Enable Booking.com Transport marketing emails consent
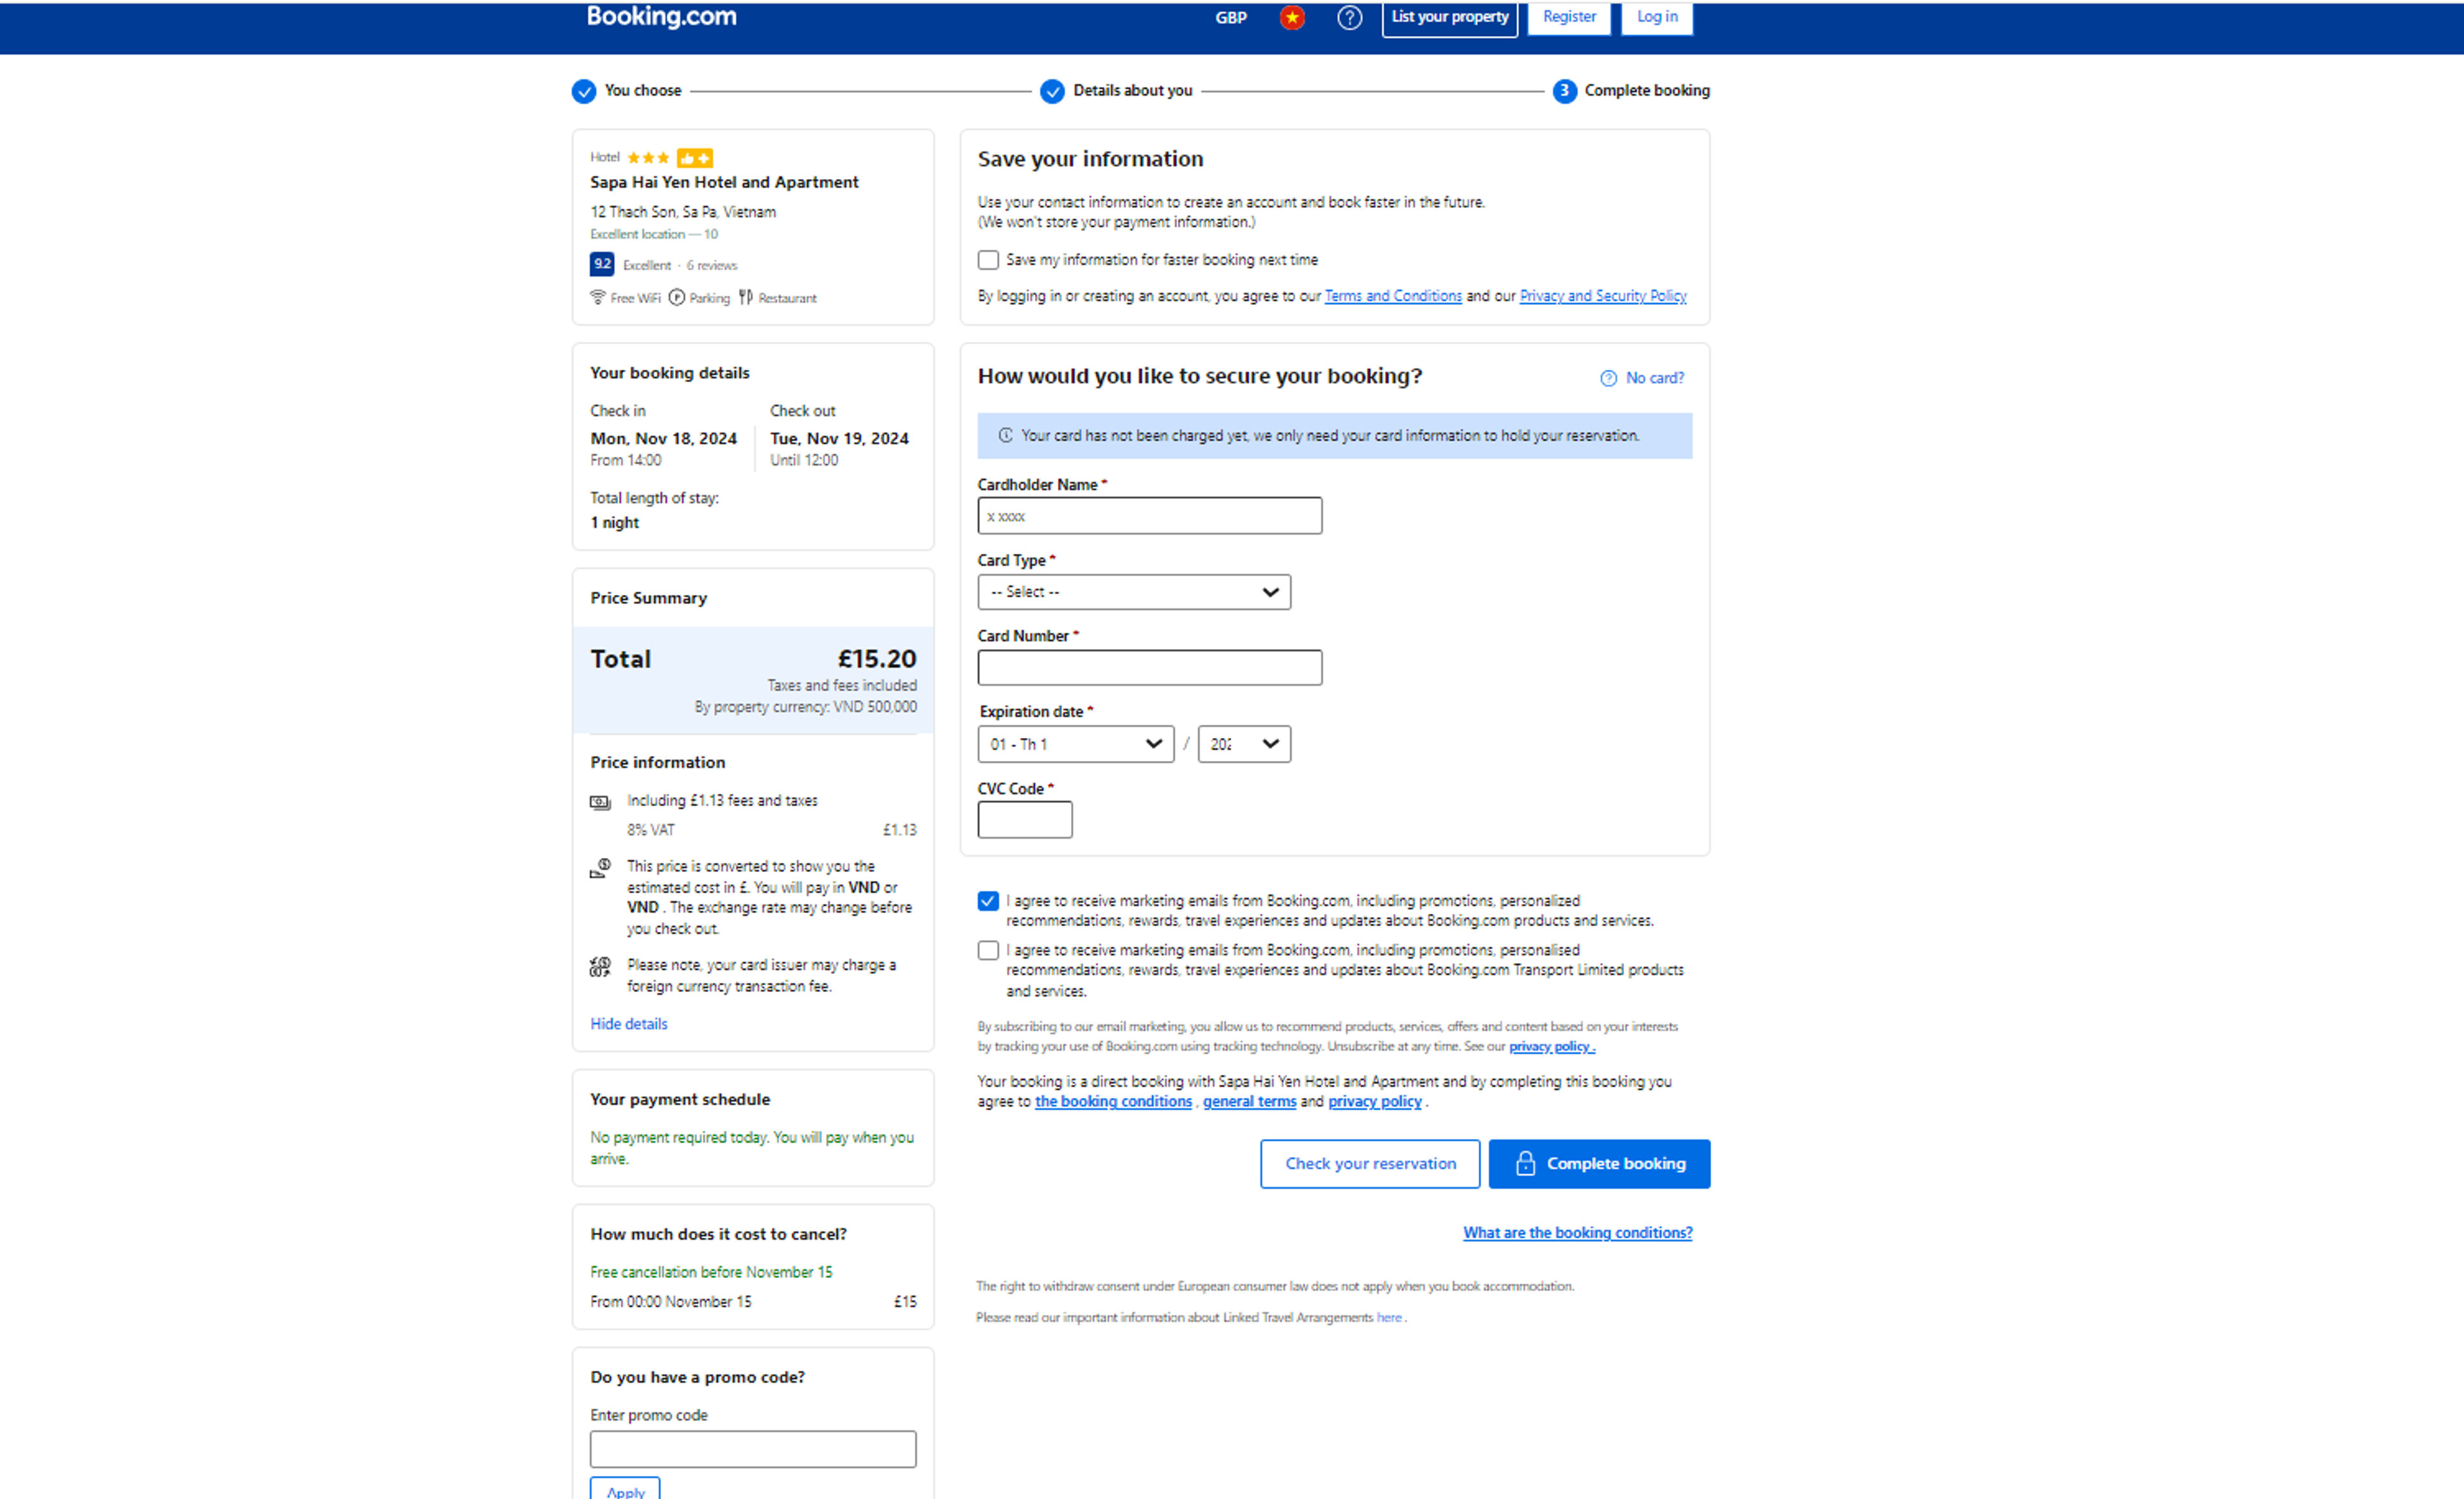This screenshot has width=2464, height=1499. [x=987, y=950]
